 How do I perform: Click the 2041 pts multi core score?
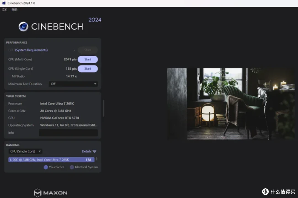(x=70, y=59)
